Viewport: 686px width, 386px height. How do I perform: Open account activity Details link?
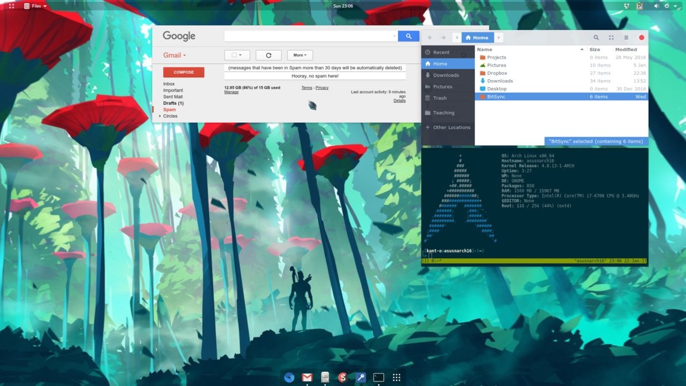[399, 101]
